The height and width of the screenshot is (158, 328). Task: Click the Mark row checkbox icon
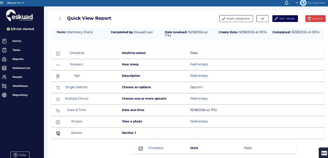click(x=141, y=149)
